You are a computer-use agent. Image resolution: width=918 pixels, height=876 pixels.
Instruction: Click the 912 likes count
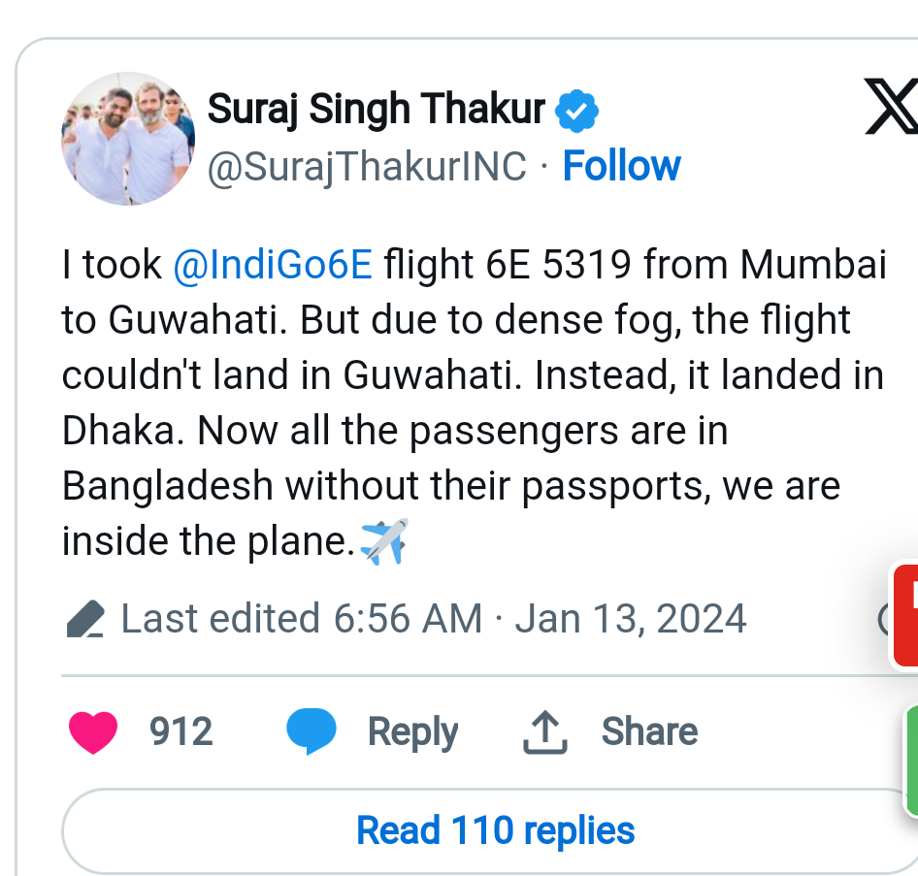click(180, 731)
